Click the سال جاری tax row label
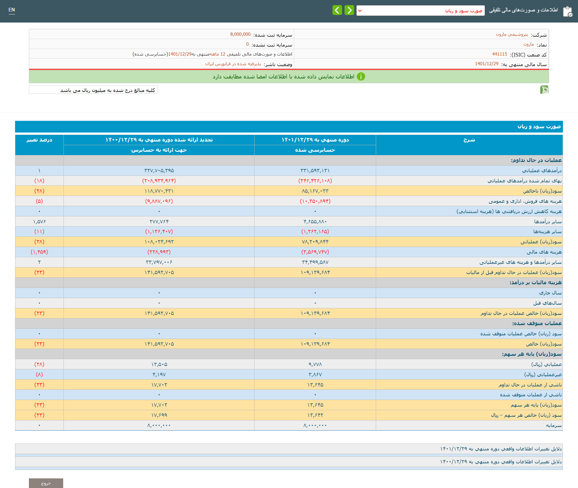 point(550,293)
